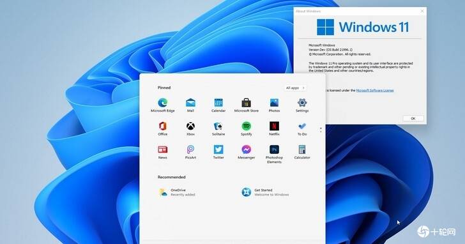Launch the Photos app
465x244 pixels.
[274, 105]
